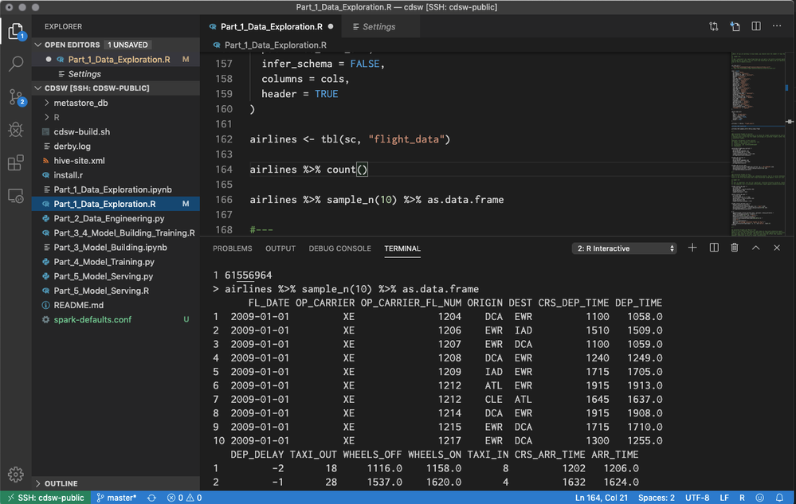Open the Extensions view icon
The width and height of the screenshot is (796, 504).
point(16,162)
